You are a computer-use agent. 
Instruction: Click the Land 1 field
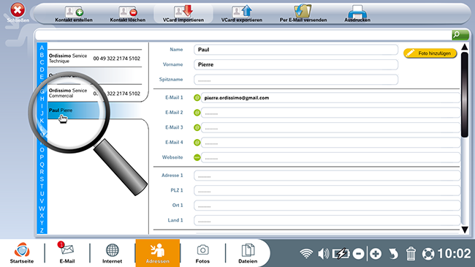tap(327, 220)
